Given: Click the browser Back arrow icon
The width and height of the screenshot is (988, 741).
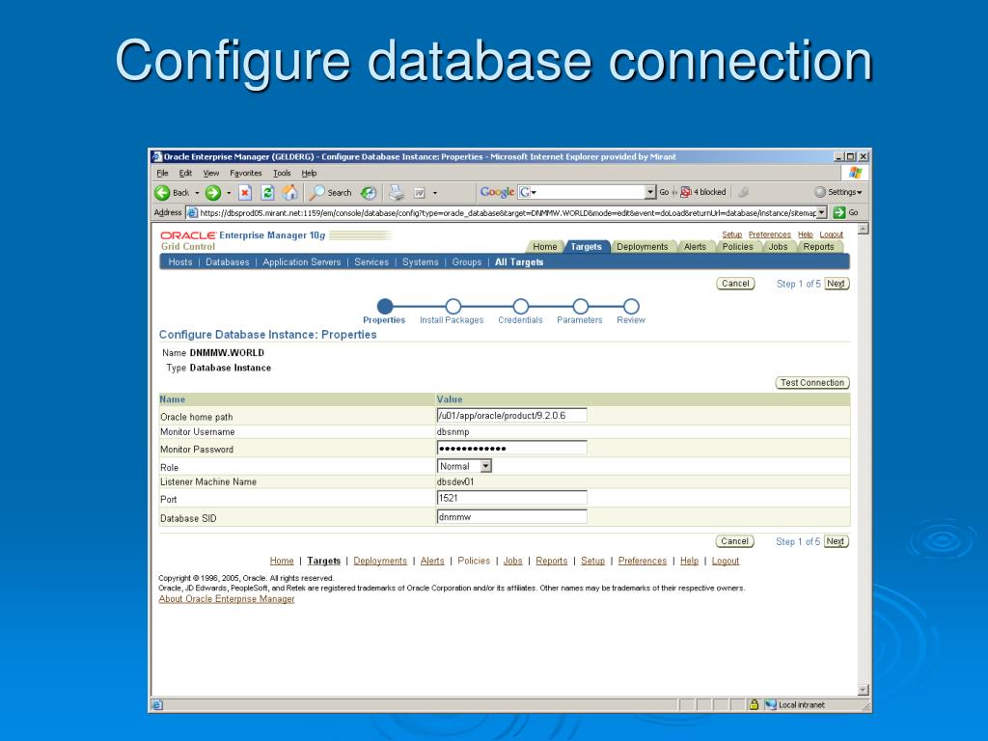Looking at the screenshot, I should pyautogui.click(x=163, y=192).
